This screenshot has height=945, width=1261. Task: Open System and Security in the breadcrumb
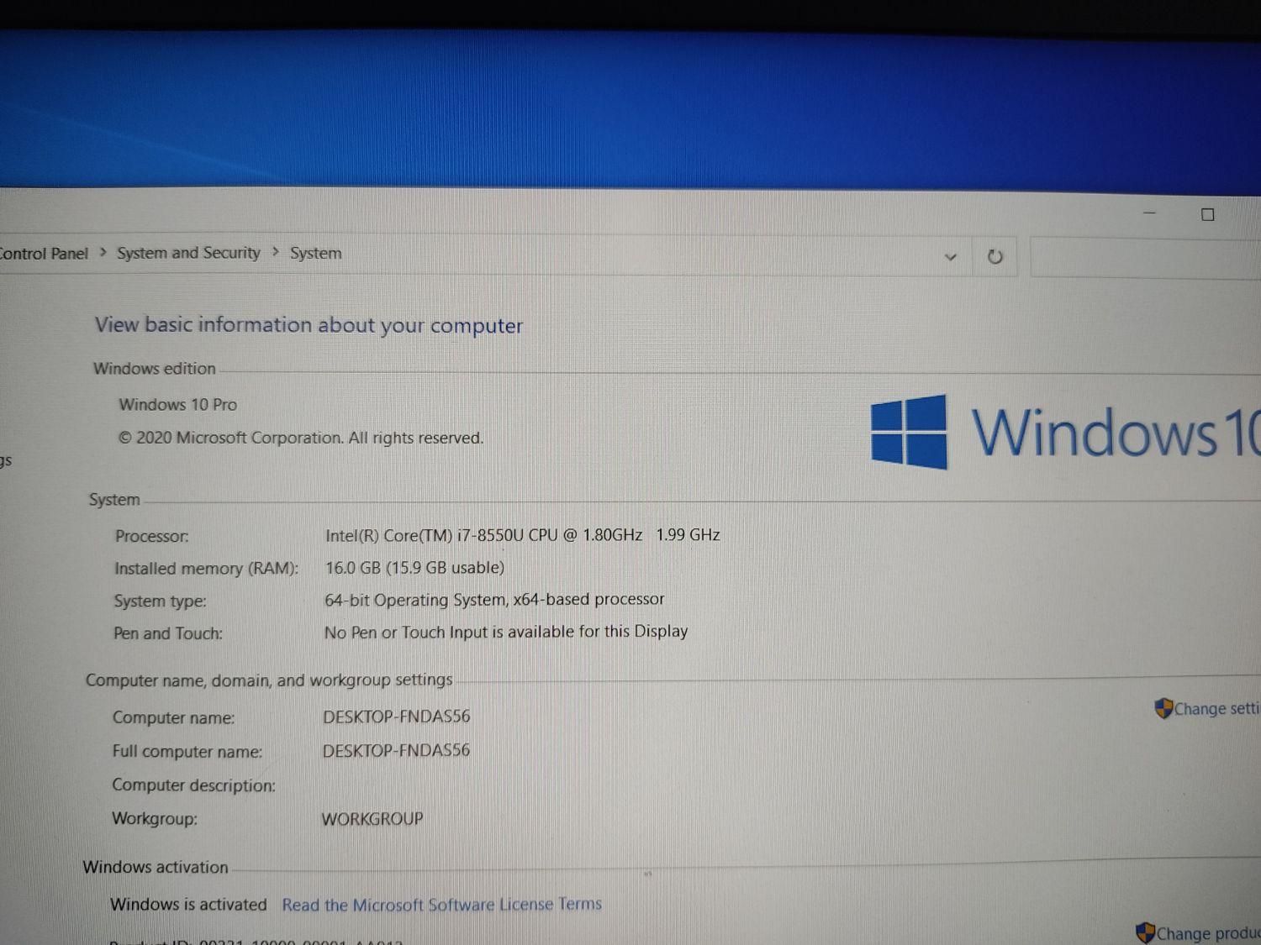(188, 253)
